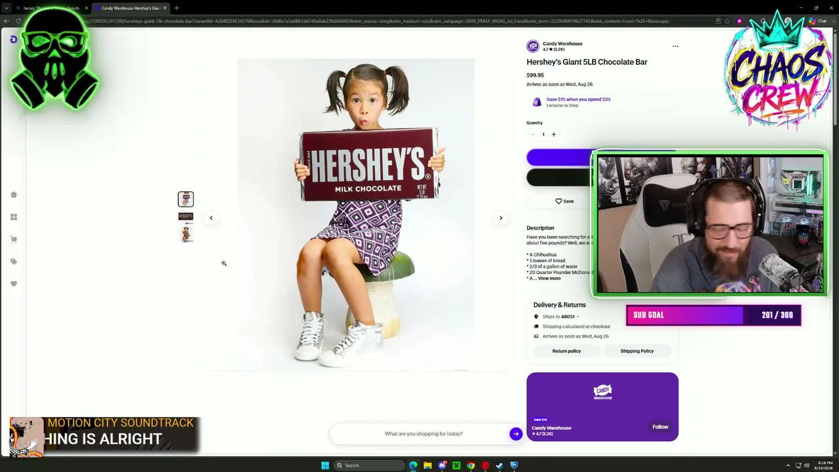Viewport: 839px width, 472px height.
Task: Open the shopping cart in sidebar
Action: point(14,239)
